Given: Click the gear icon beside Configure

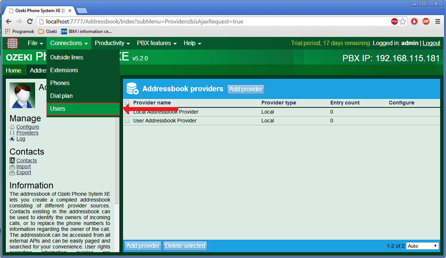Looking at the screenshot, I should coord(13,127).
